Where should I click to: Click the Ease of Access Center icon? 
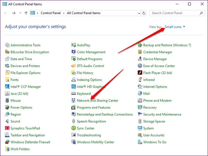(x=140, y=66)
